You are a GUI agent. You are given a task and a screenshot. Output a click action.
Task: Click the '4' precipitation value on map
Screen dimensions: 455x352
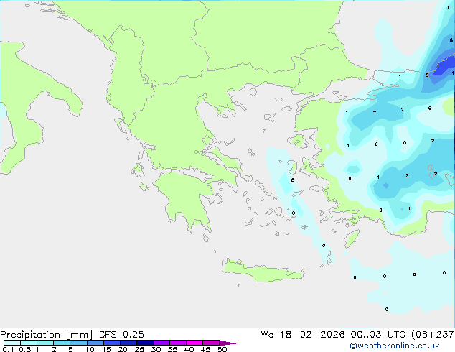coord(375,111)
